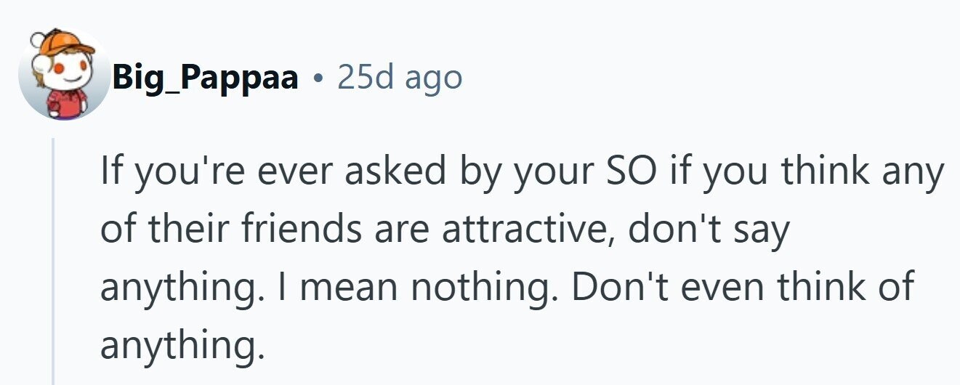Click the orange cap on the avatar
Screen dimensions: 960x385
click(x=68, y=45)
